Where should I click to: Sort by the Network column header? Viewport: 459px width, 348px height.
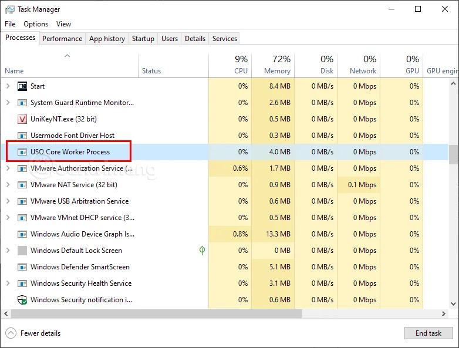pos(359,66)
